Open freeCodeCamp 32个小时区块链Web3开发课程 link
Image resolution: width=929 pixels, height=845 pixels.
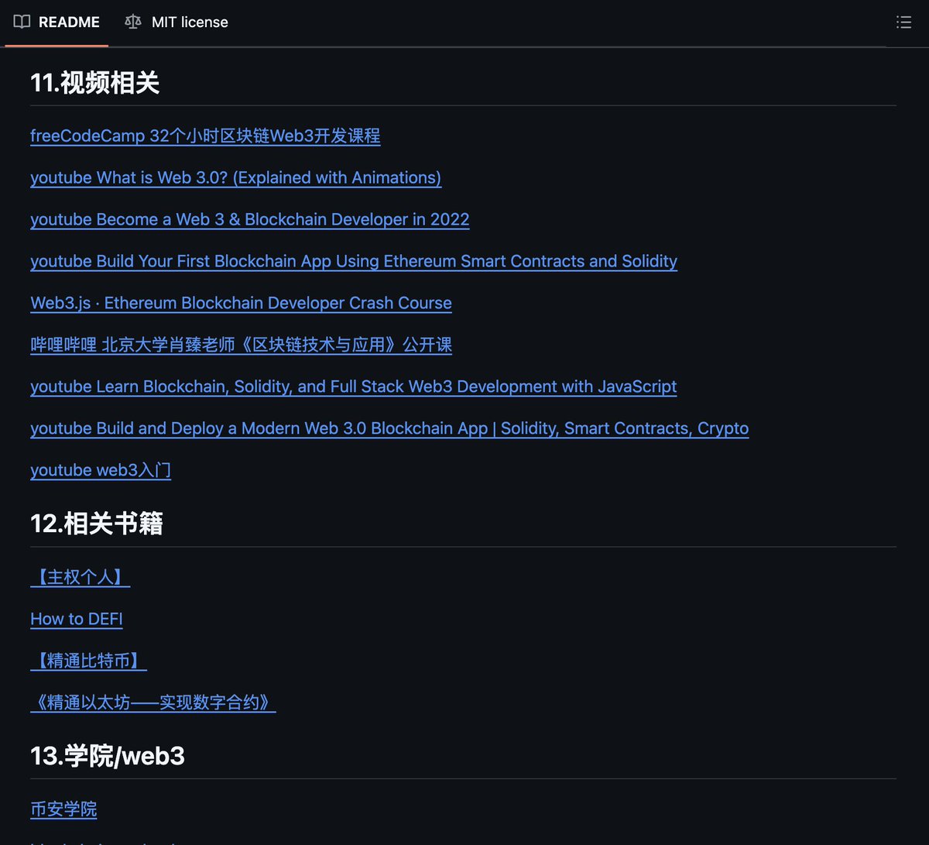coord(205,136)
